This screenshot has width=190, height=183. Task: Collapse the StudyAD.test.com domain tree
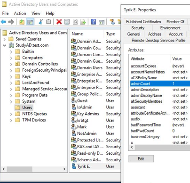5,45
